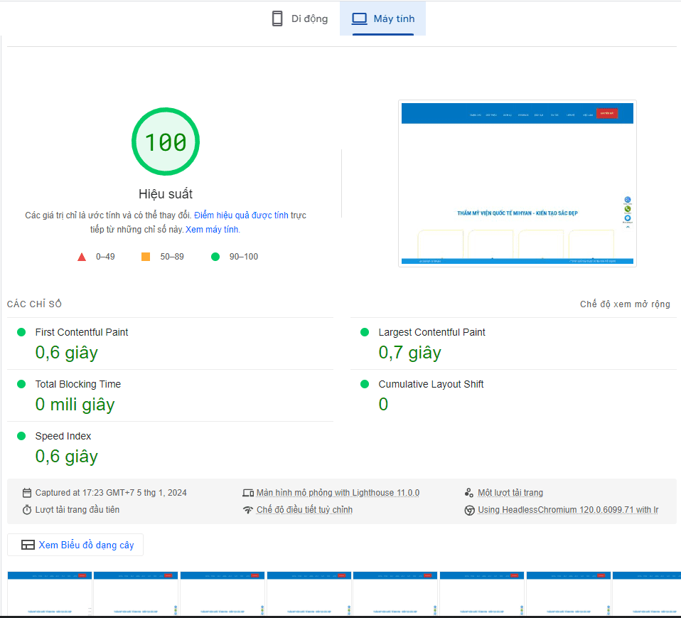Click the icon beside Một lượt tải trang

(469, 493)
